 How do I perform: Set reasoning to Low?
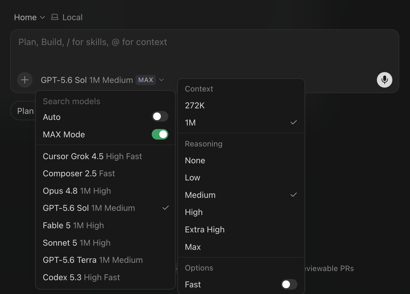tap(241, 178)
